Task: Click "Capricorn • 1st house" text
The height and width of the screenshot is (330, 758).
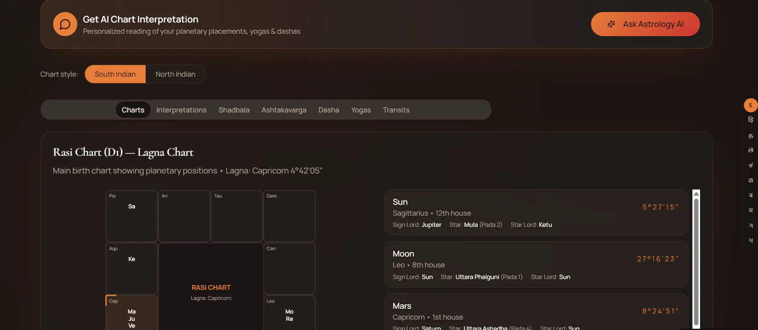Action: tap(428, 317)
